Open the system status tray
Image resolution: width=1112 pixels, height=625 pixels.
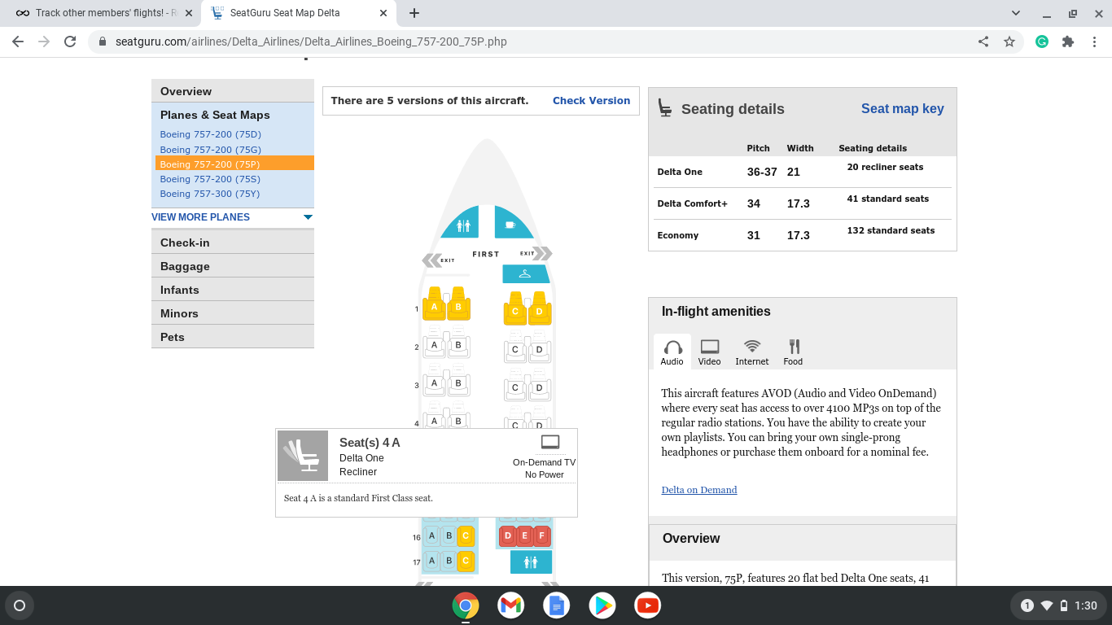[x=1057, y=605]
